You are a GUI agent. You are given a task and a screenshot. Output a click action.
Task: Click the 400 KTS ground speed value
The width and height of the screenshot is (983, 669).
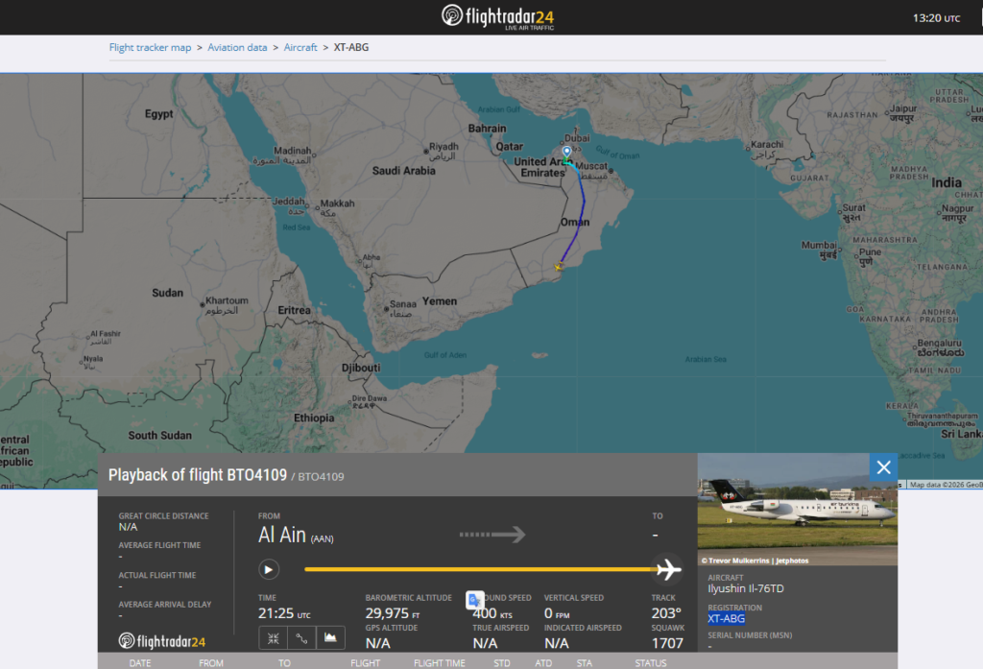(x=492, y=613)
